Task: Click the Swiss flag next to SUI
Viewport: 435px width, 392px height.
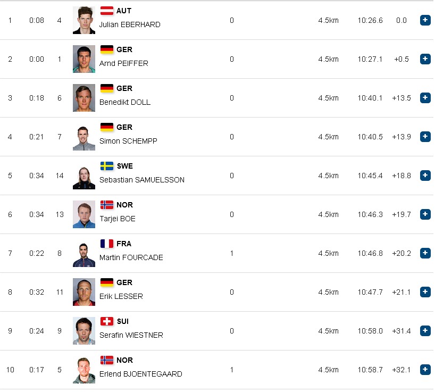Action: 107,321
